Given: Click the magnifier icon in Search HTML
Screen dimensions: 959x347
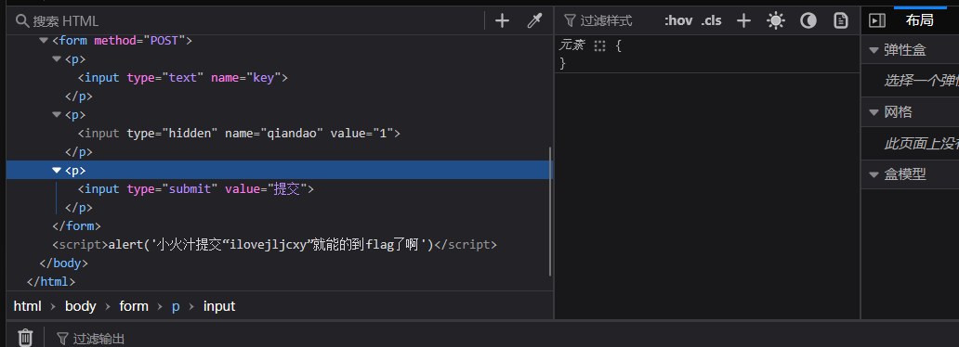Looking at the screenshot, I should point(22,21).
